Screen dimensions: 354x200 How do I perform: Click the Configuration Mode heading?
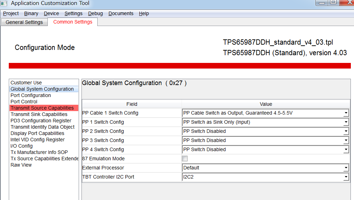45,47
